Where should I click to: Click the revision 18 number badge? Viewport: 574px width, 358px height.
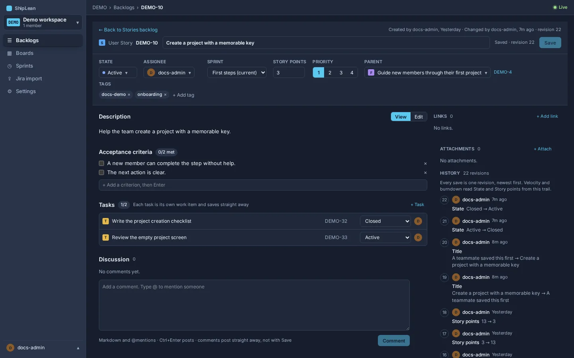pos(444,313)
